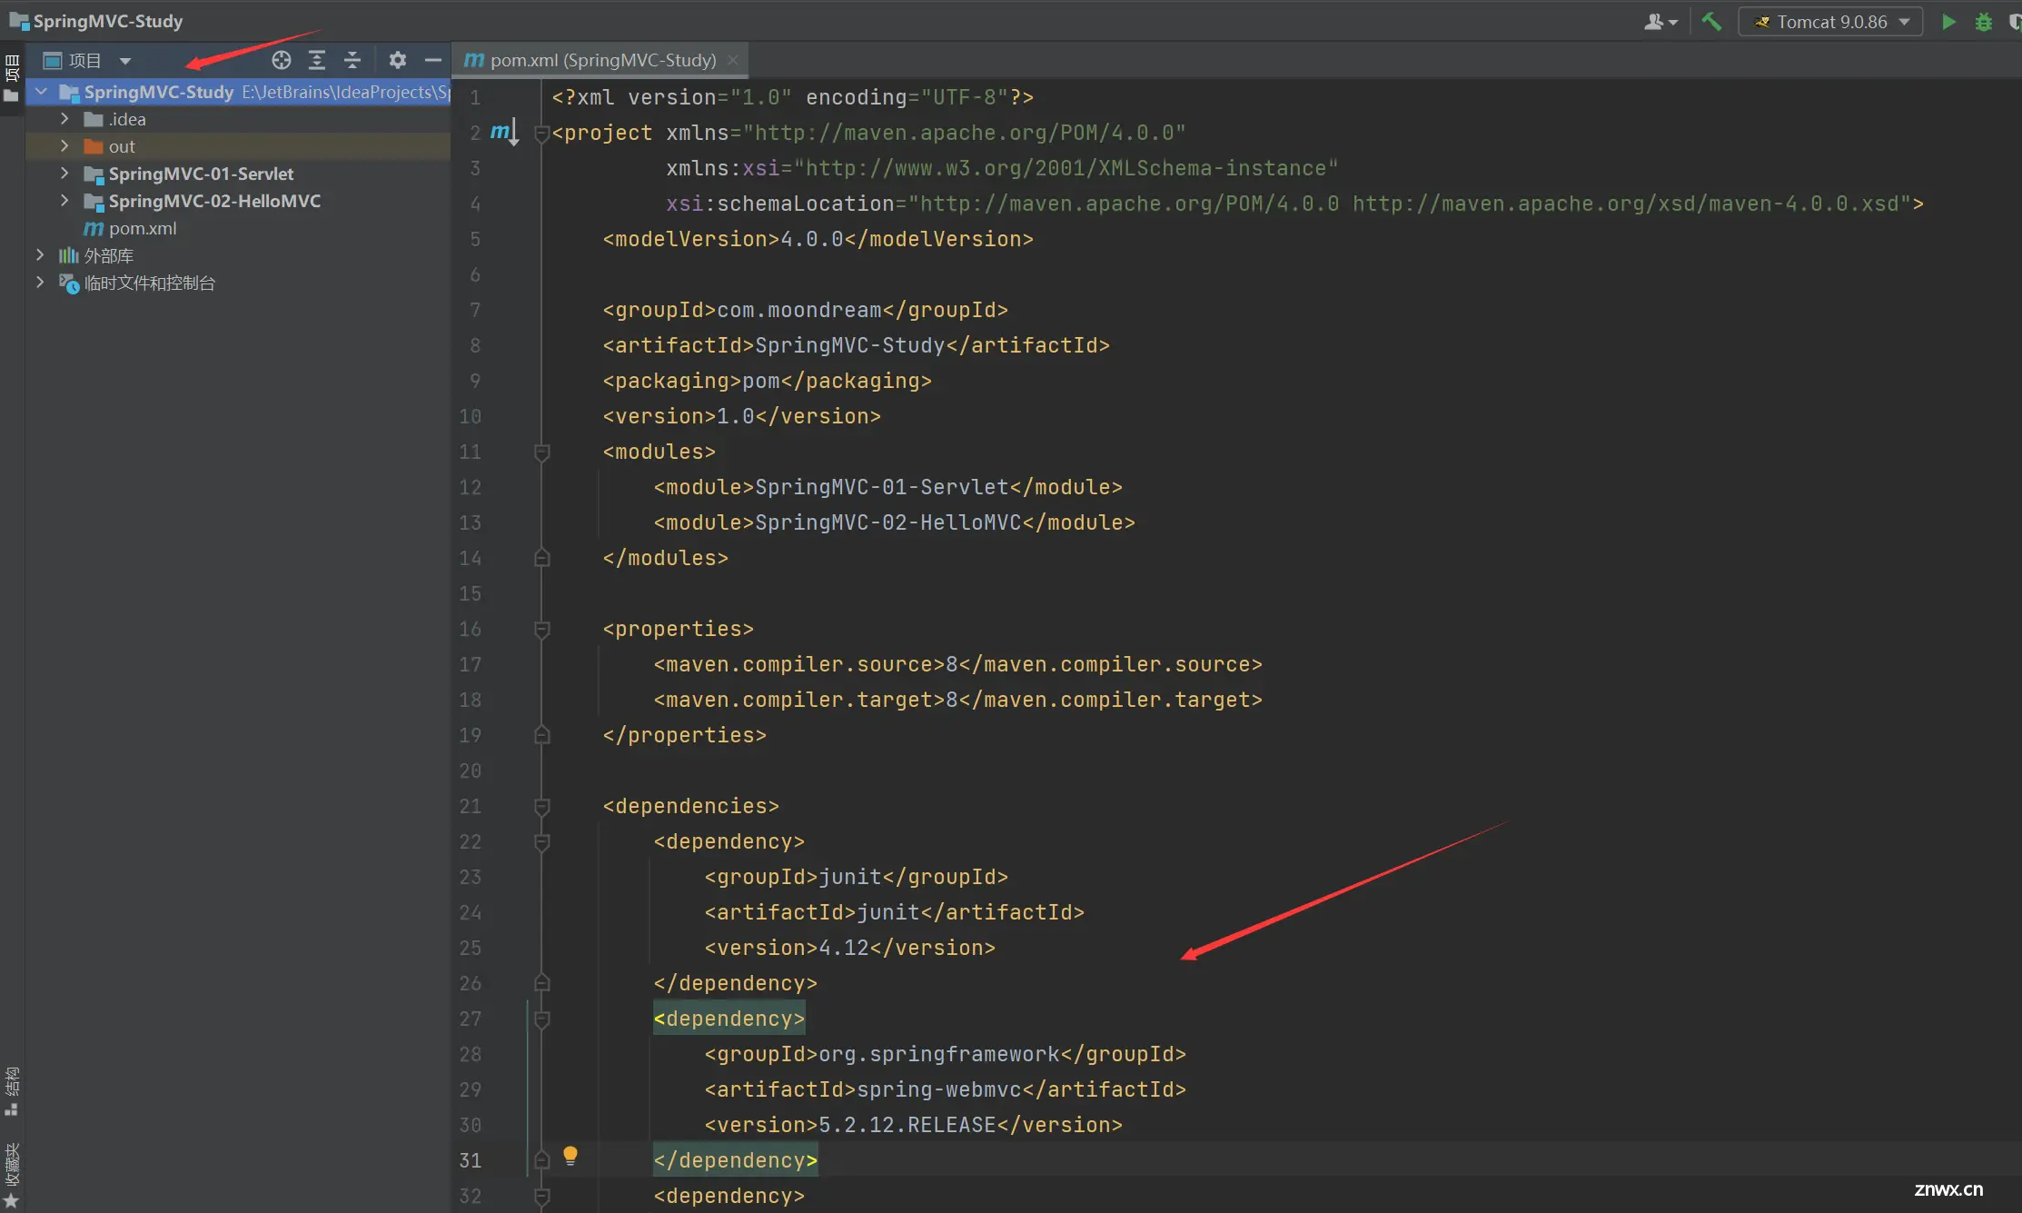Start debugging with the bug icon
This screenshot has width=2022, height=1213.
pos(1984,22)
